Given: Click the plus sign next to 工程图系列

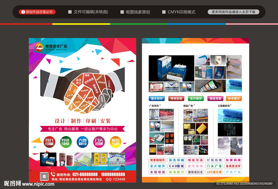Looking at the screenshot, I should pos(231,105).
